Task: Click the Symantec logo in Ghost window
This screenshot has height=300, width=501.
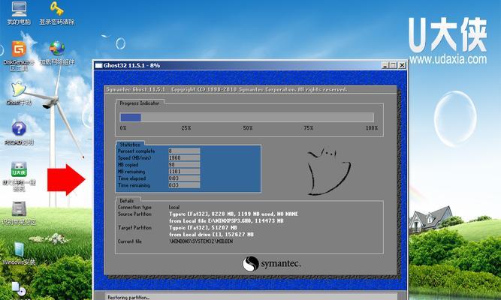Action: click(x=271, y=264)
